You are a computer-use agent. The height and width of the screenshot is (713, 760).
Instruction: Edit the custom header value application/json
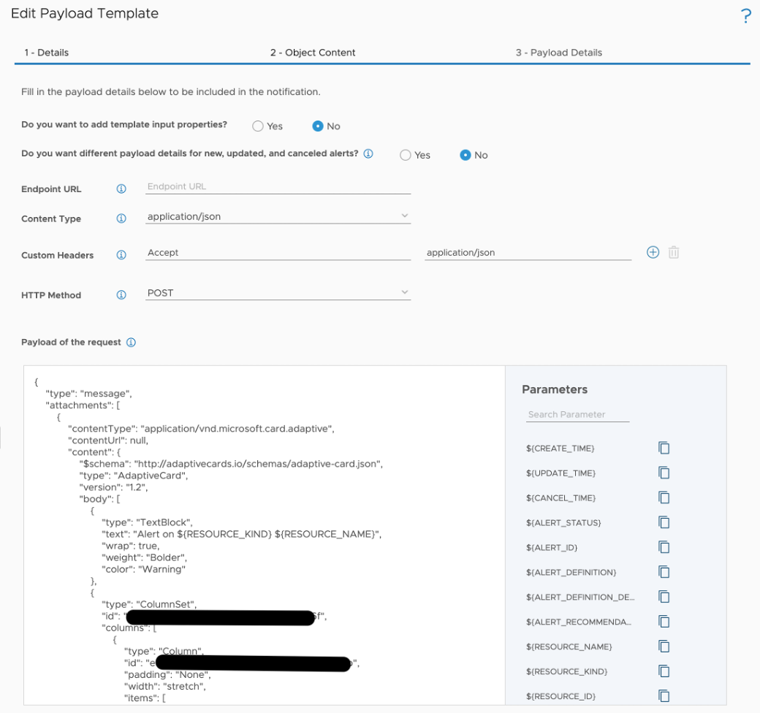click(528, 252)
